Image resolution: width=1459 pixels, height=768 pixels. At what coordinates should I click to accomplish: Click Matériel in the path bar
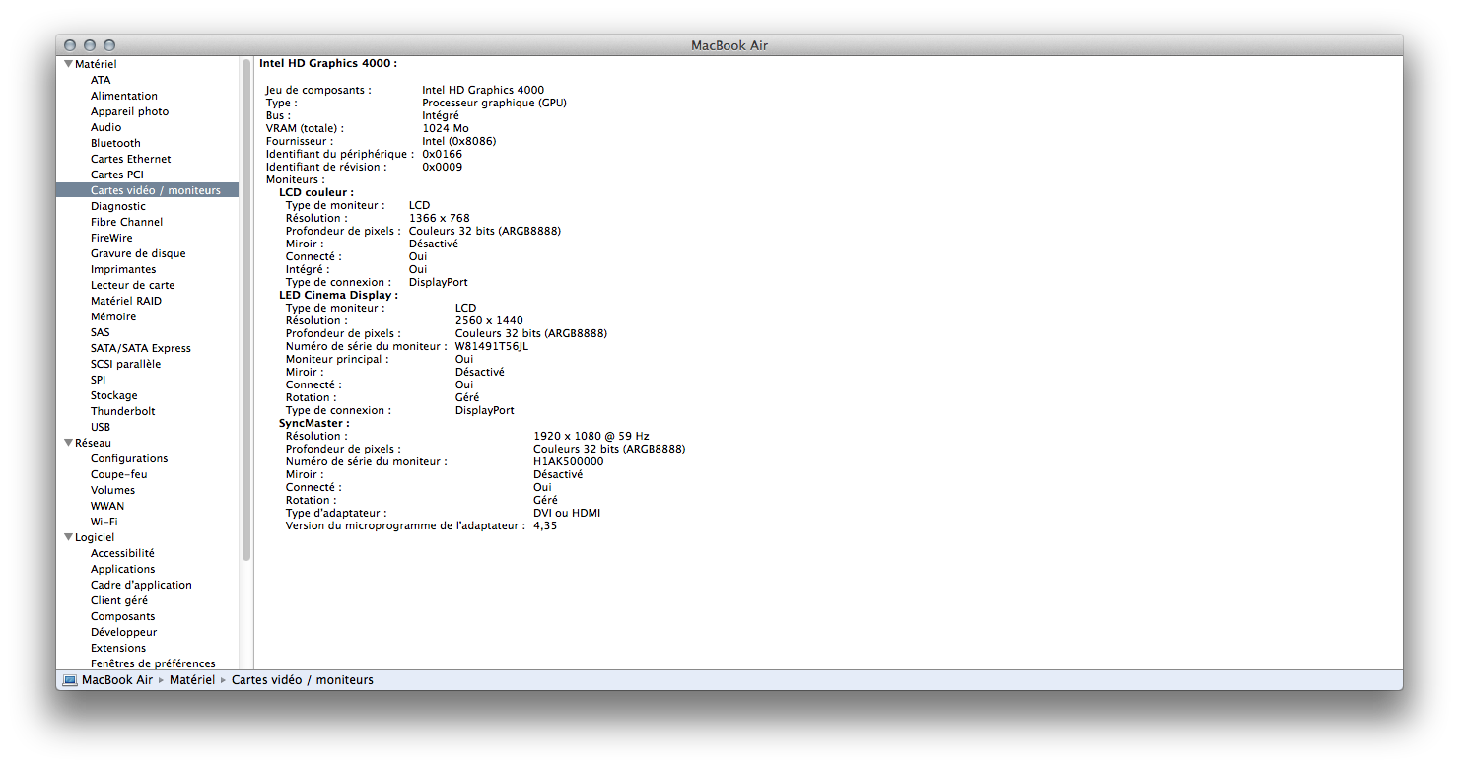(x=192, y=680)
